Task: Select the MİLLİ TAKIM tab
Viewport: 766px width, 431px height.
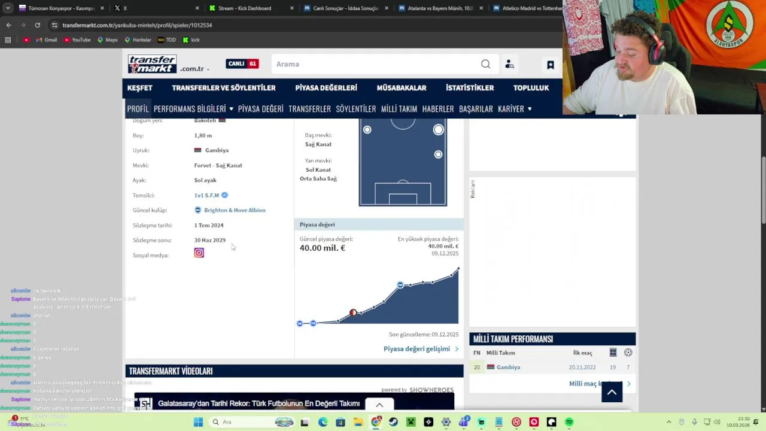Action: pos(399,108)
